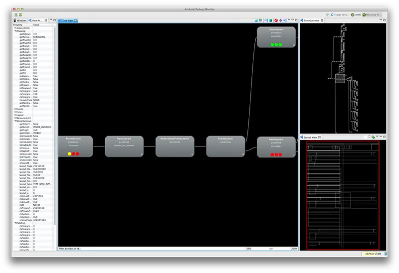Viewport: 399px width, 273px height.
Task: Switch to Tracer for OpenGL perspective
Action: [x=340, y=15]
